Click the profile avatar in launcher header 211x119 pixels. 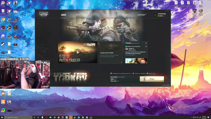(x=155, y=15)
